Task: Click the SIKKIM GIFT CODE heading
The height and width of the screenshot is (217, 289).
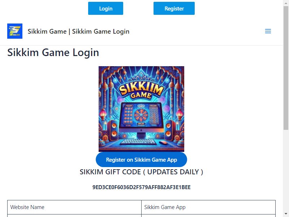Action: click(141, 172)
